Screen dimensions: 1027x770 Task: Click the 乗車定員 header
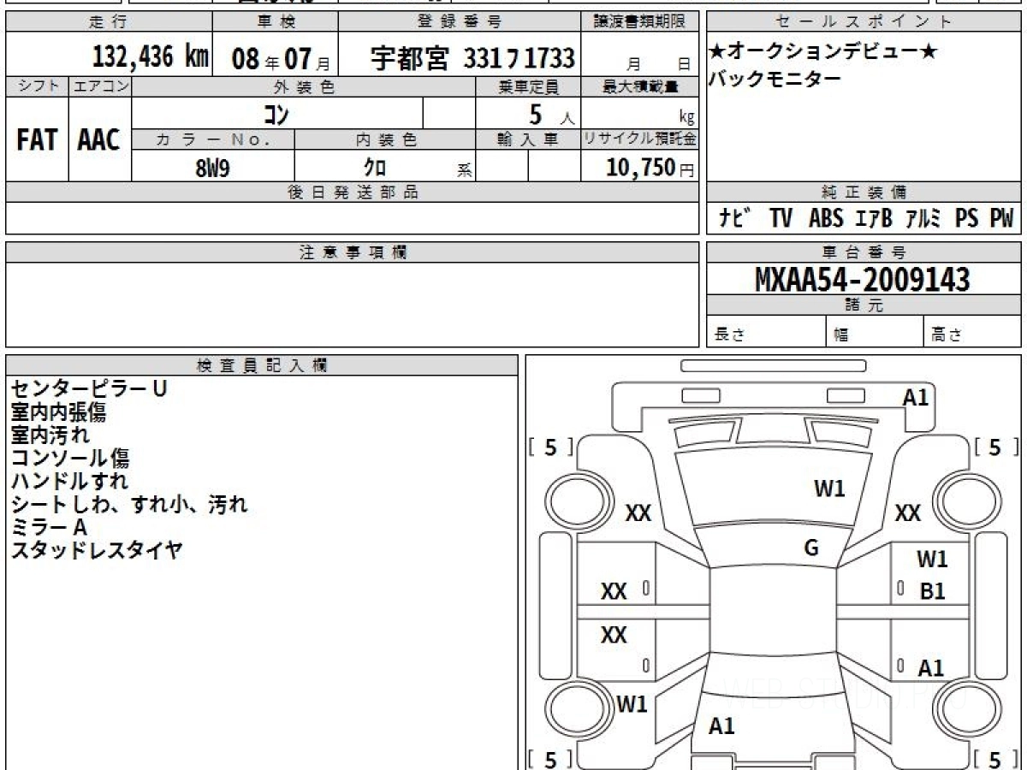[528, 86]
